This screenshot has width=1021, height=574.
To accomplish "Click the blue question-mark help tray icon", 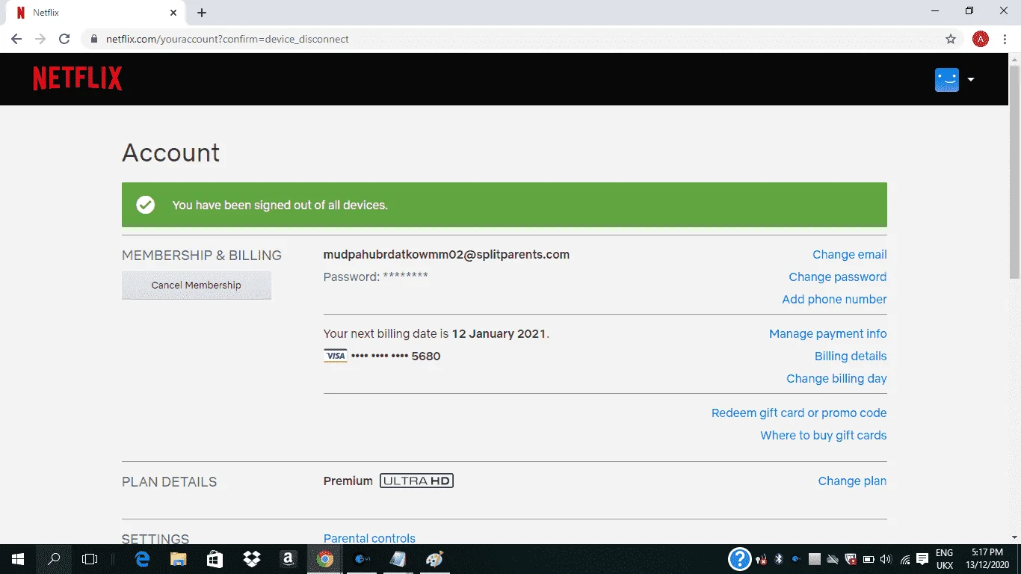I will (739, 559).
